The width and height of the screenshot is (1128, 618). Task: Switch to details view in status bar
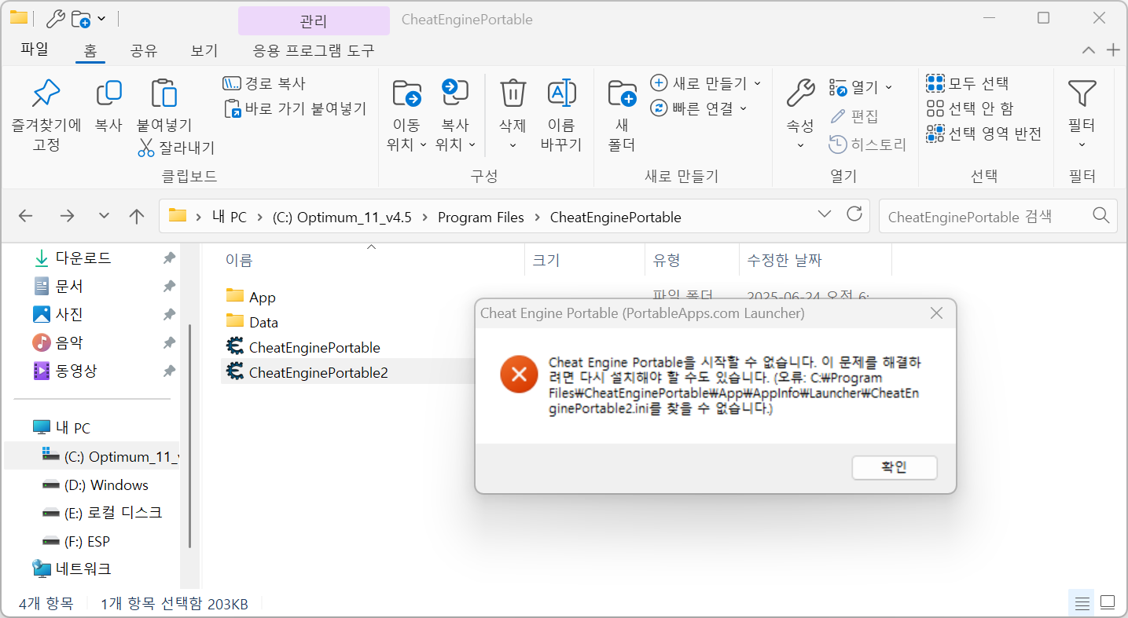click(1082, 603)
